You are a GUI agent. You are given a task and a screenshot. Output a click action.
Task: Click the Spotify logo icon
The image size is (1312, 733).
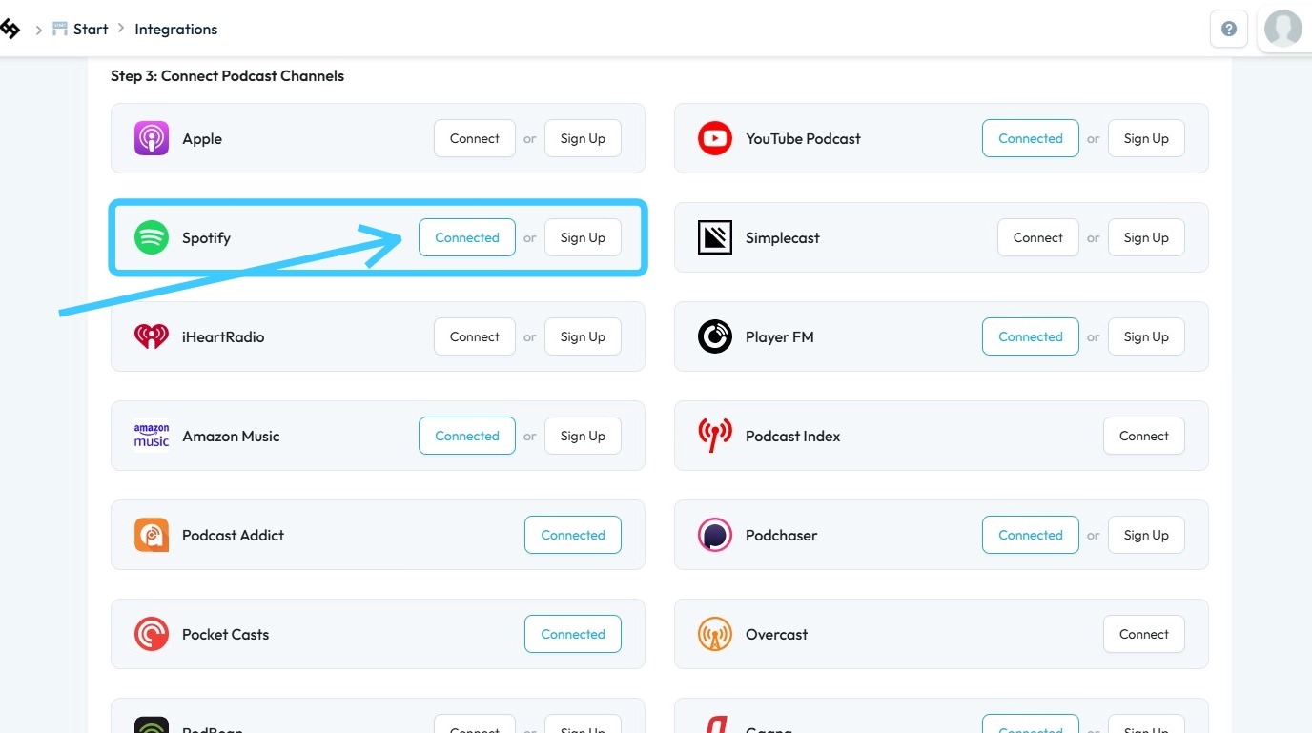tap(152, 237)
